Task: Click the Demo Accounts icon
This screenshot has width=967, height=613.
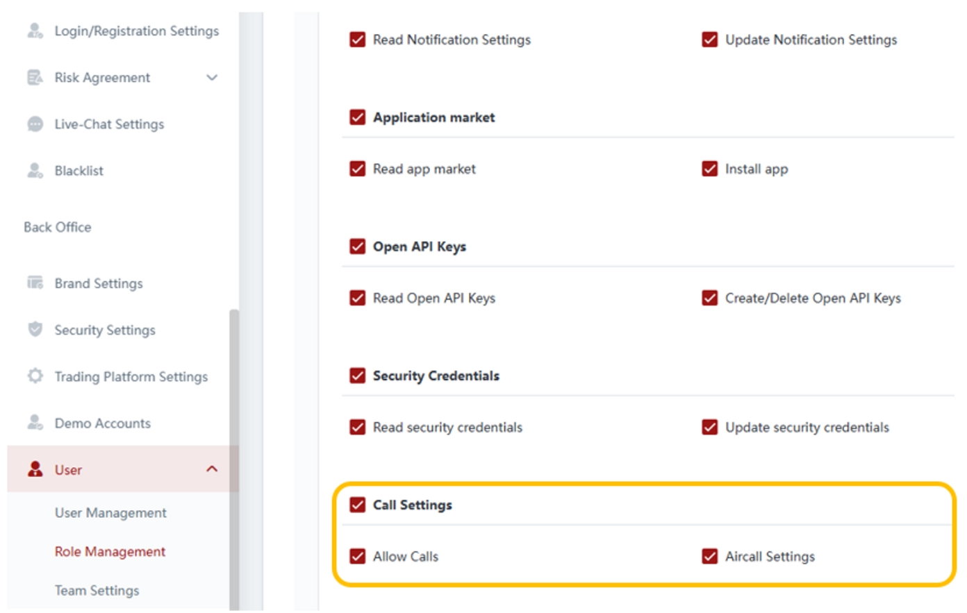Action: pyautogui.click(x=35, y=422)
